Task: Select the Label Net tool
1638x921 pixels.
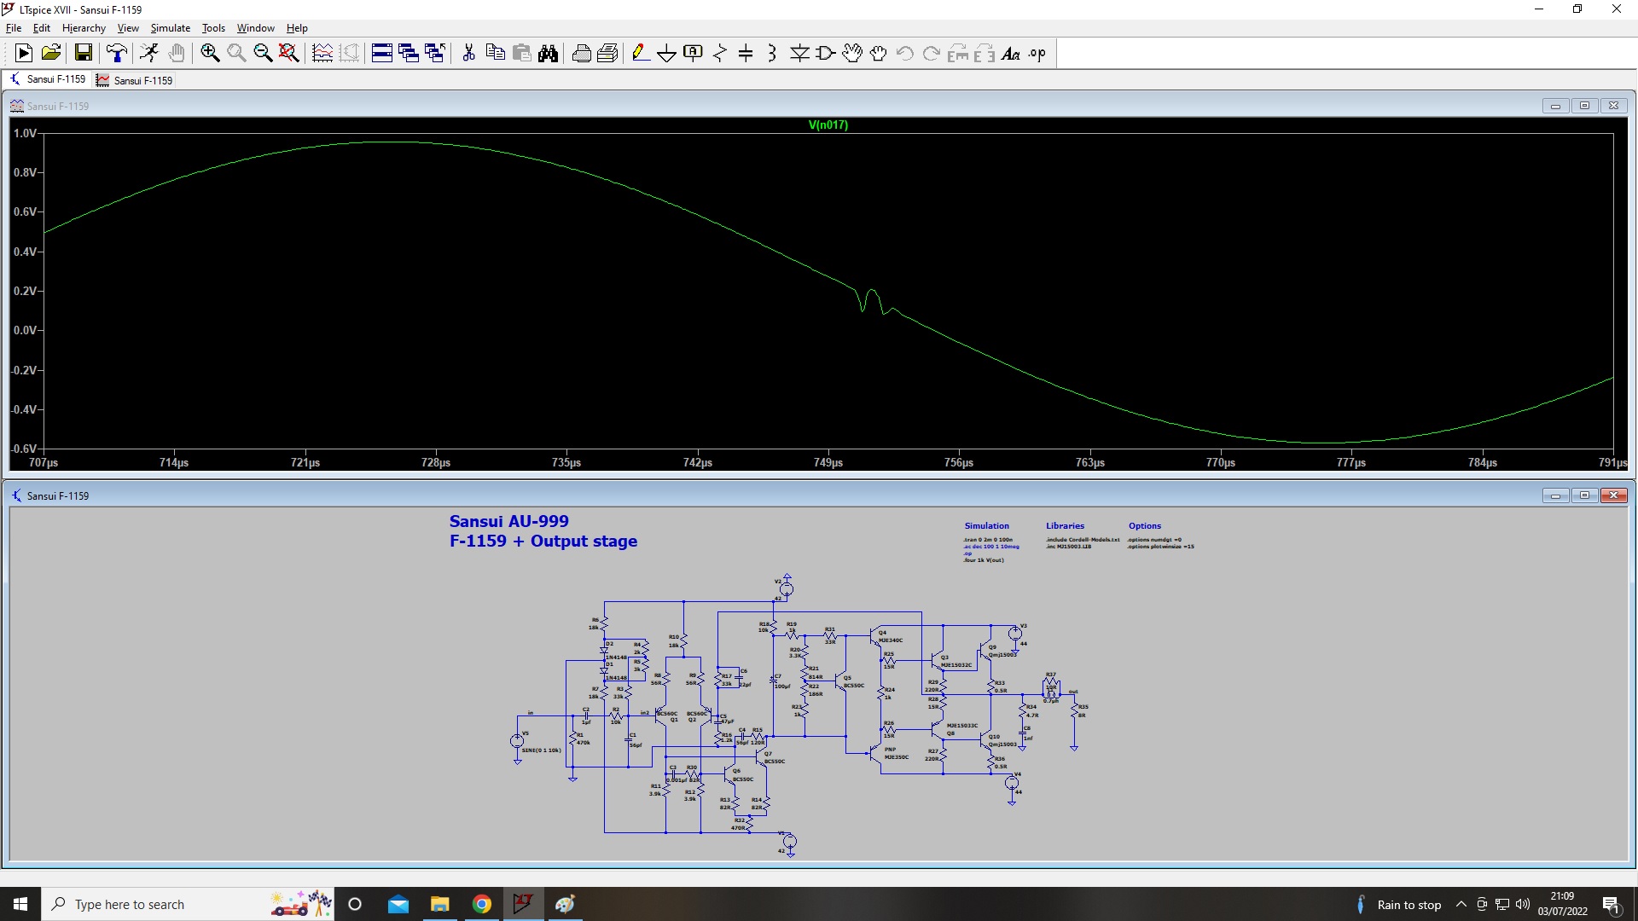Action: click(x=693, y=54)
